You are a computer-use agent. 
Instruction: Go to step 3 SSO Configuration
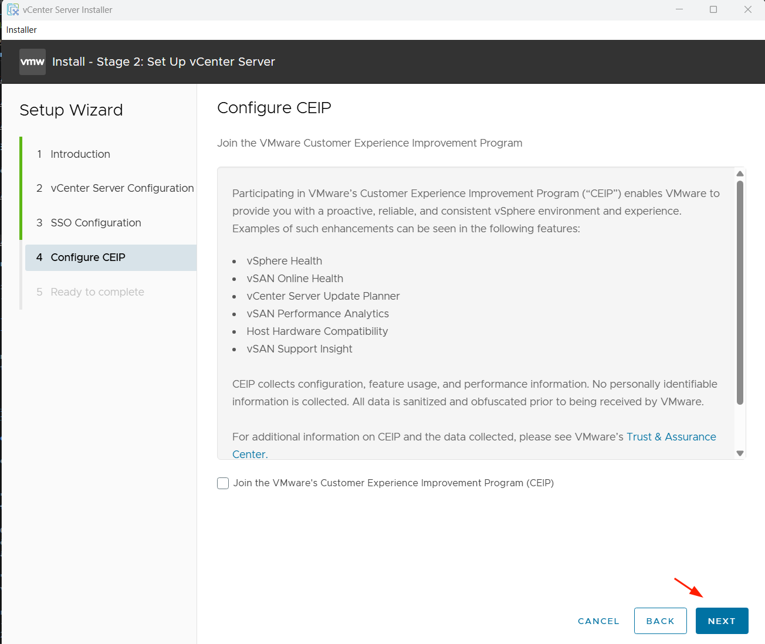pyautogui.click(x=89, y=223)
